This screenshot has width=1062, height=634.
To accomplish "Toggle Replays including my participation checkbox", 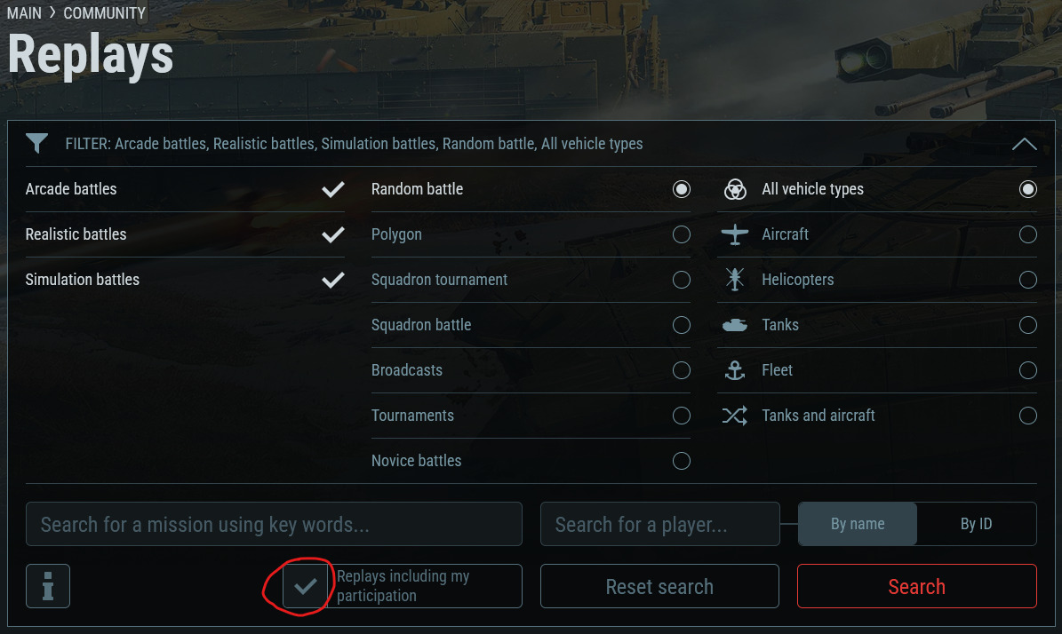I will click(305, 586).
